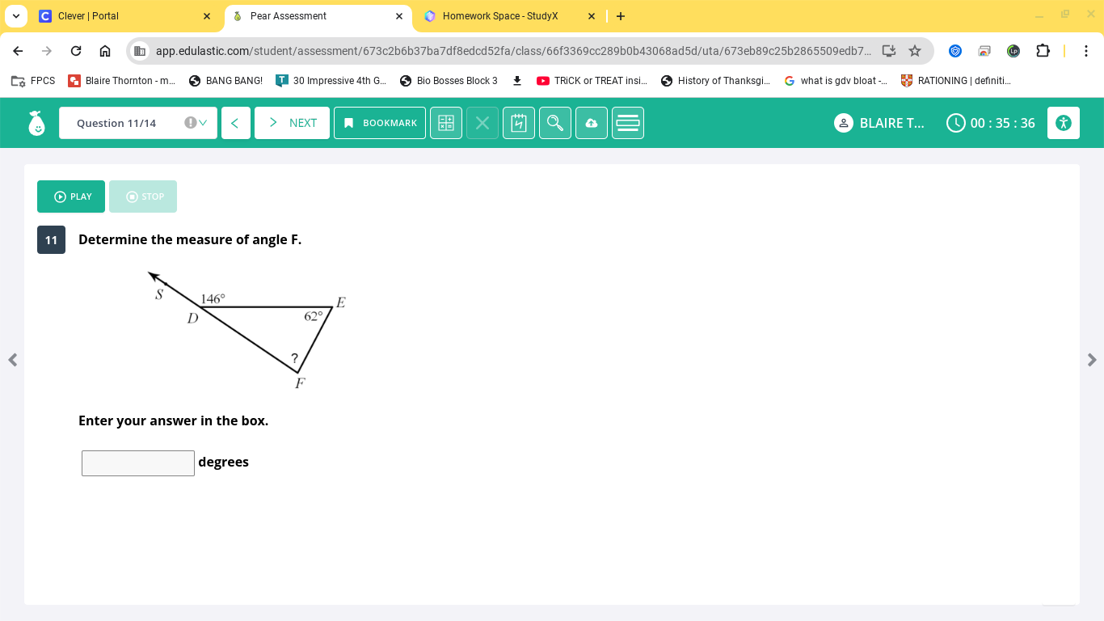Click NEXT to advance question
1104x621 pixels.
tap(292, 123)
